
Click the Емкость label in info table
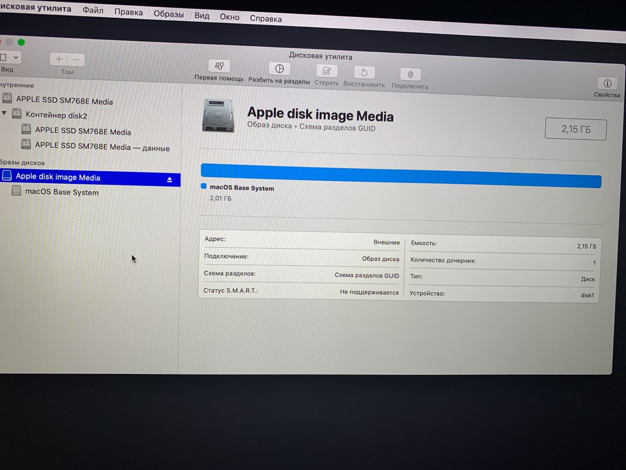424,243
